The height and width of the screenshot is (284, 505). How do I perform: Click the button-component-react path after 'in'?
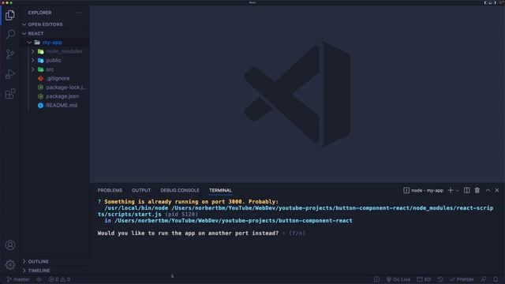(234, 221)
